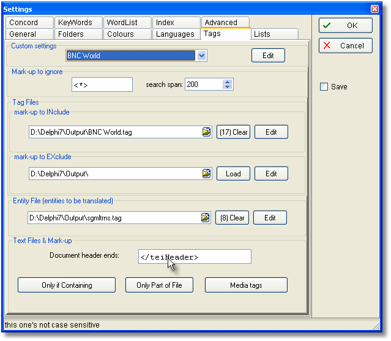Switch to the Lists tab

[275, 34]
